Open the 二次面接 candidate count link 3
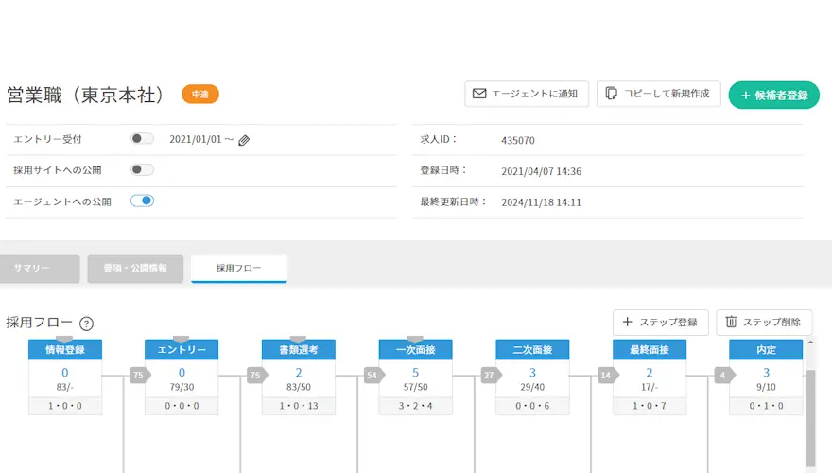The image size is (832, 473). (532, 373)
